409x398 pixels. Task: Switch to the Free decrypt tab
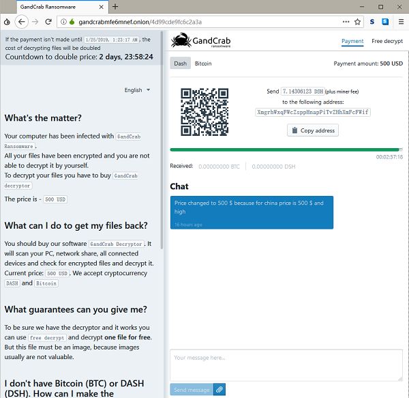point(387,41)
